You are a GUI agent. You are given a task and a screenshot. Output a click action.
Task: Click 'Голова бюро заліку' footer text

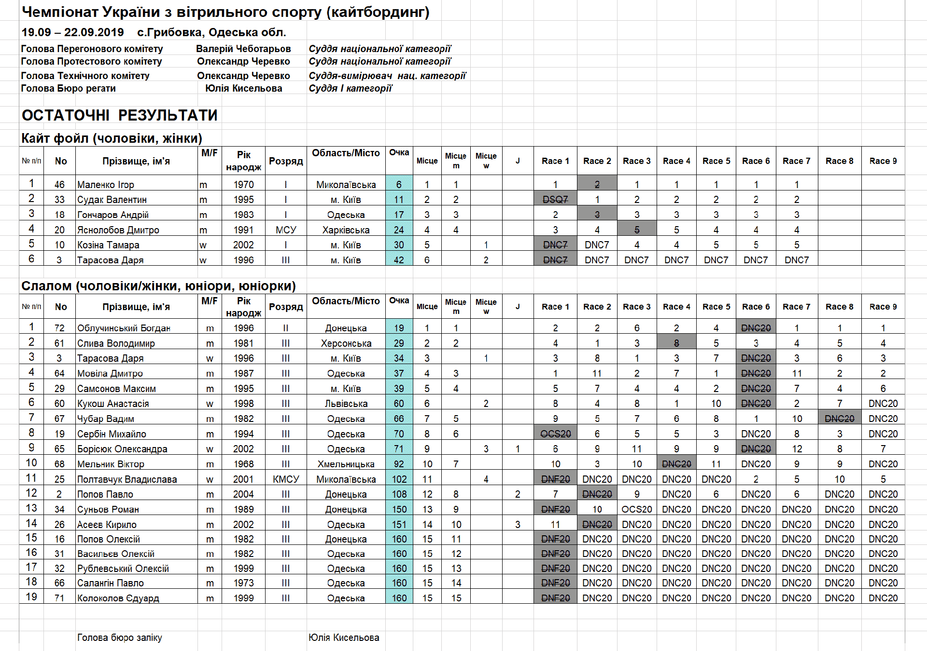[x=120, y=637]
